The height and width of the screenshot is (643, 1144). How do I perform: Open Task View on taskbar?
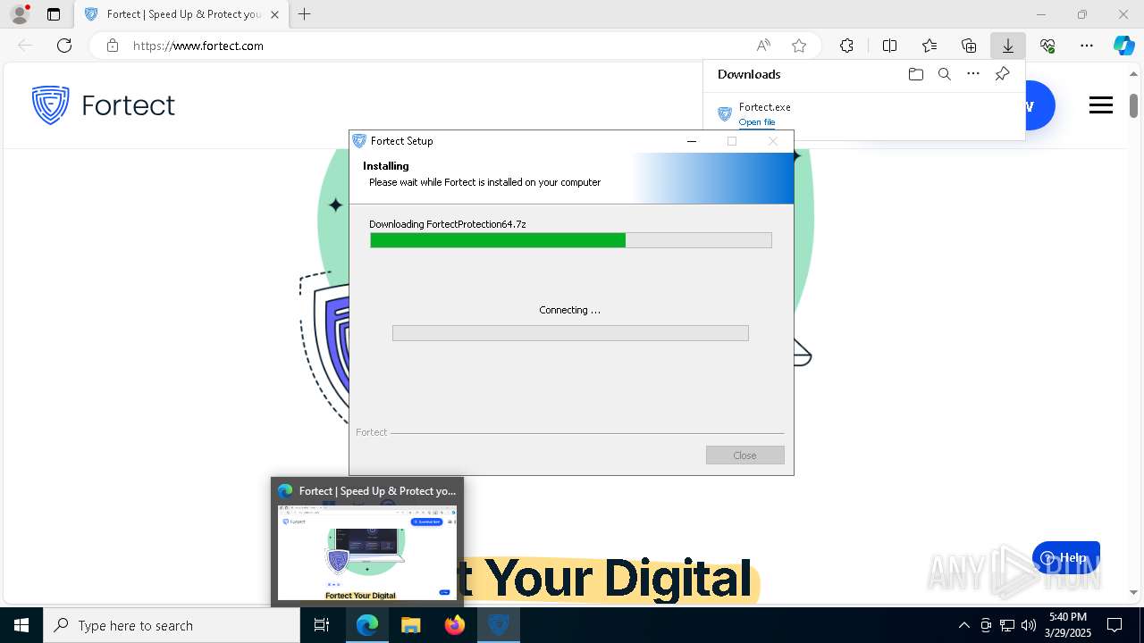click(x=322, y=625)
